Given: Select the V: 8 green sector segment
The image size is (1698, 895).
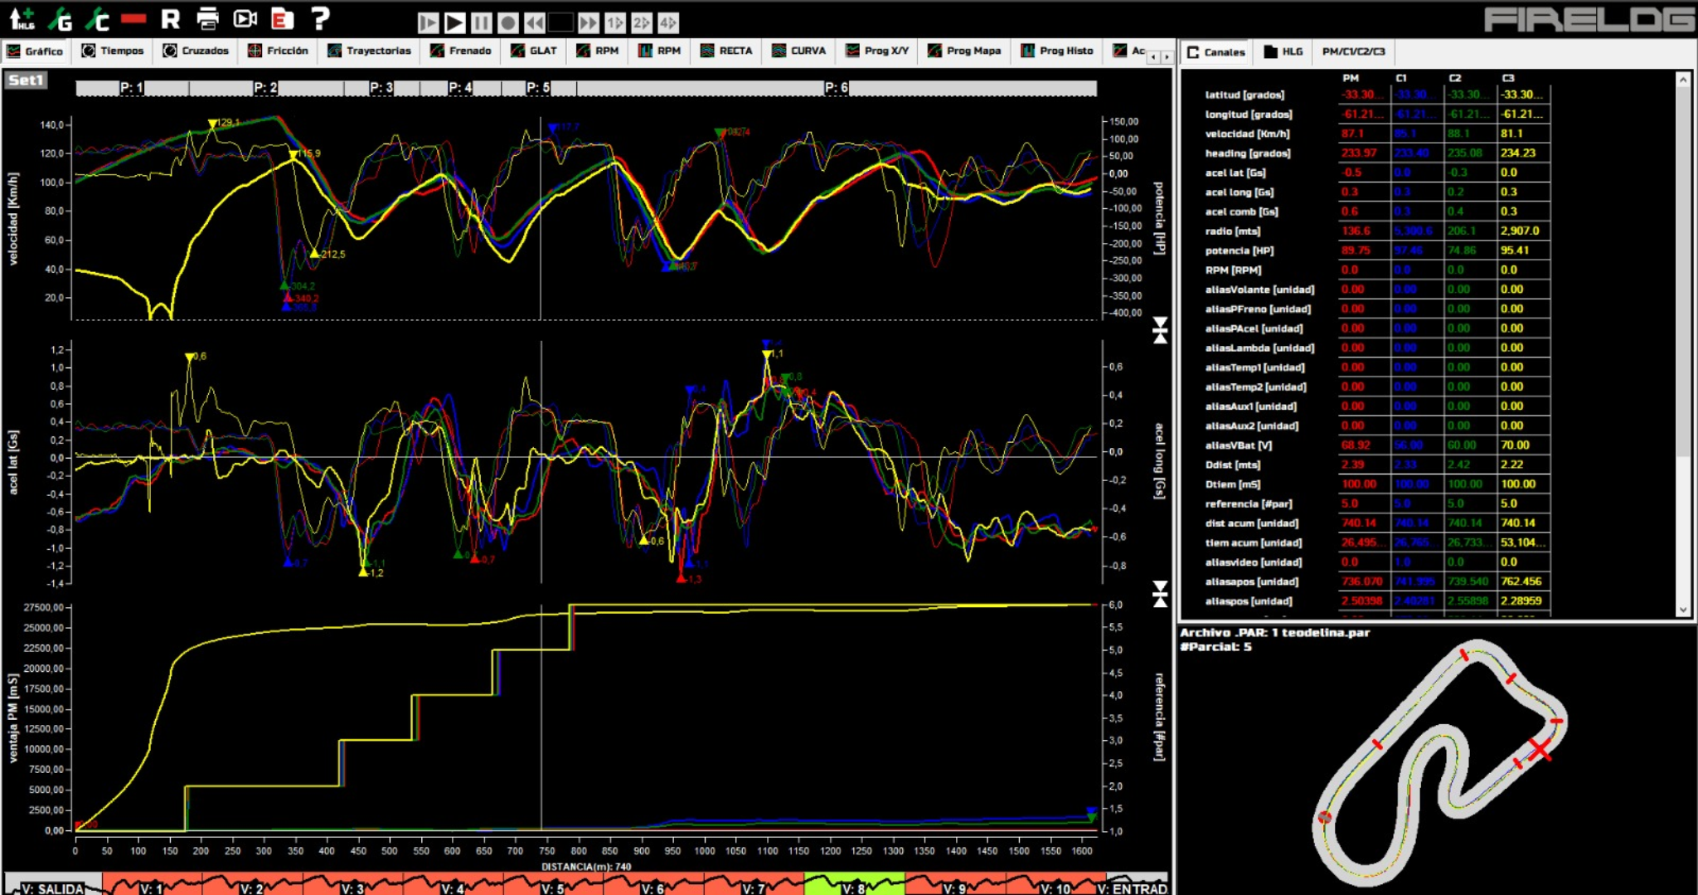Looking at the screenshot, I should tap(854, 884).
